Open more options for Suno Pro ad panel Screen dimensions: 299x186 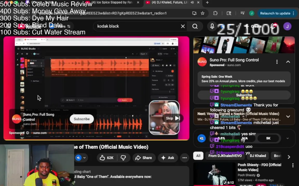[277, 62]
